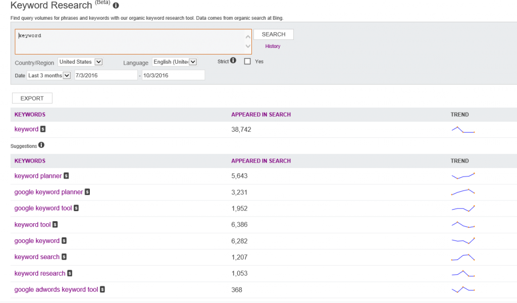Click the trend sparkline for the 6,282 google keyword row
This screenshot has height=303, width=517.
click(x=463, y=241)
